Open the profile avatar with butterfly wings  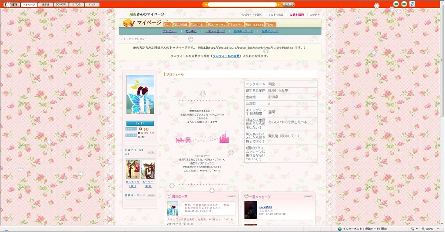tap(140, 94)
